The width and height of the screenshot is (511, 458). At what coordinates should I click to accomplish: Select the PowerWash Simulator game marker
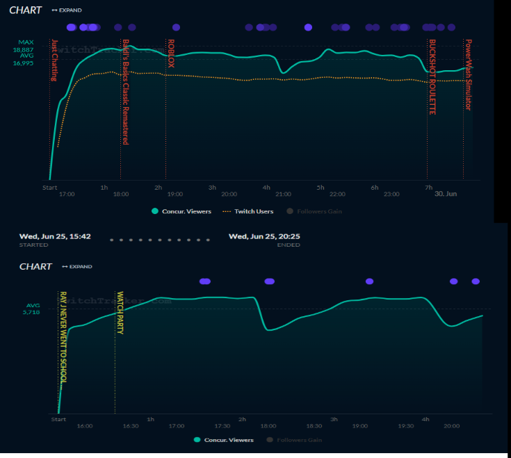469,75
